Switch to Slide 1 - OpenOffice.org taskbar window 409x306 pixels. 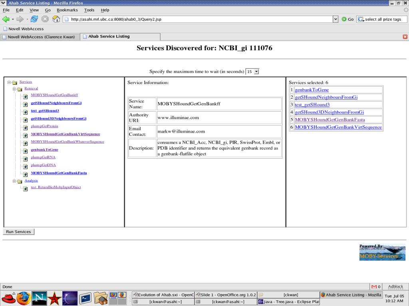coord(226,295)
